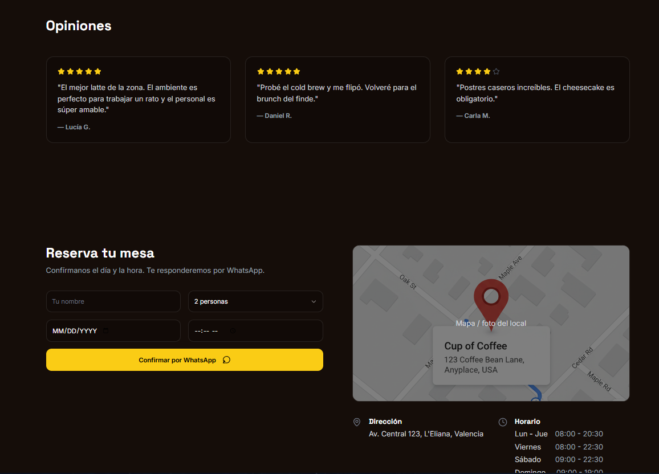Click the mejor latte review text
The width and height of the screenshot is (659, 474).
coord(137,99)
